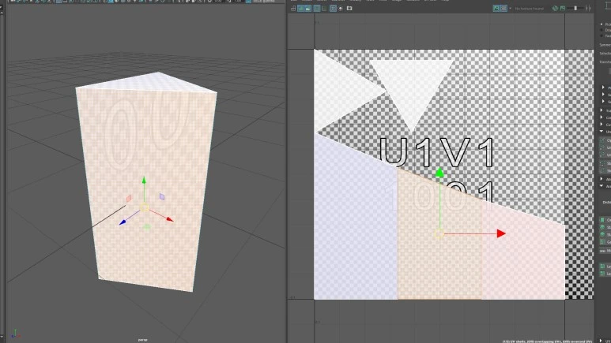Collapse the Arrange and Layout section

click(x=602, y=186)
